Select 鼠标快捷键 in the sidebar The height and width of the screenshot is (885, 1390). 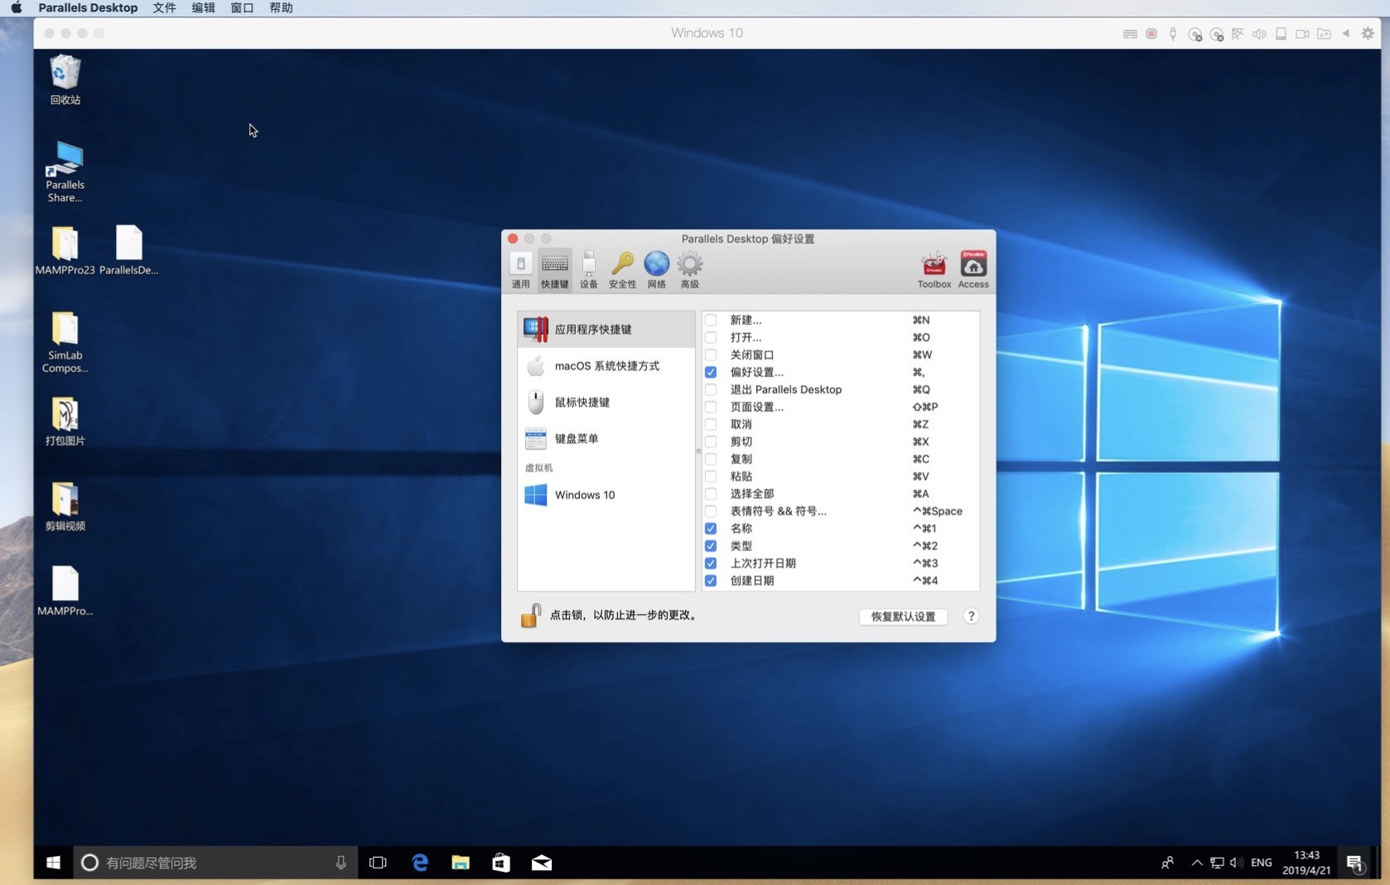pos(606,402)
